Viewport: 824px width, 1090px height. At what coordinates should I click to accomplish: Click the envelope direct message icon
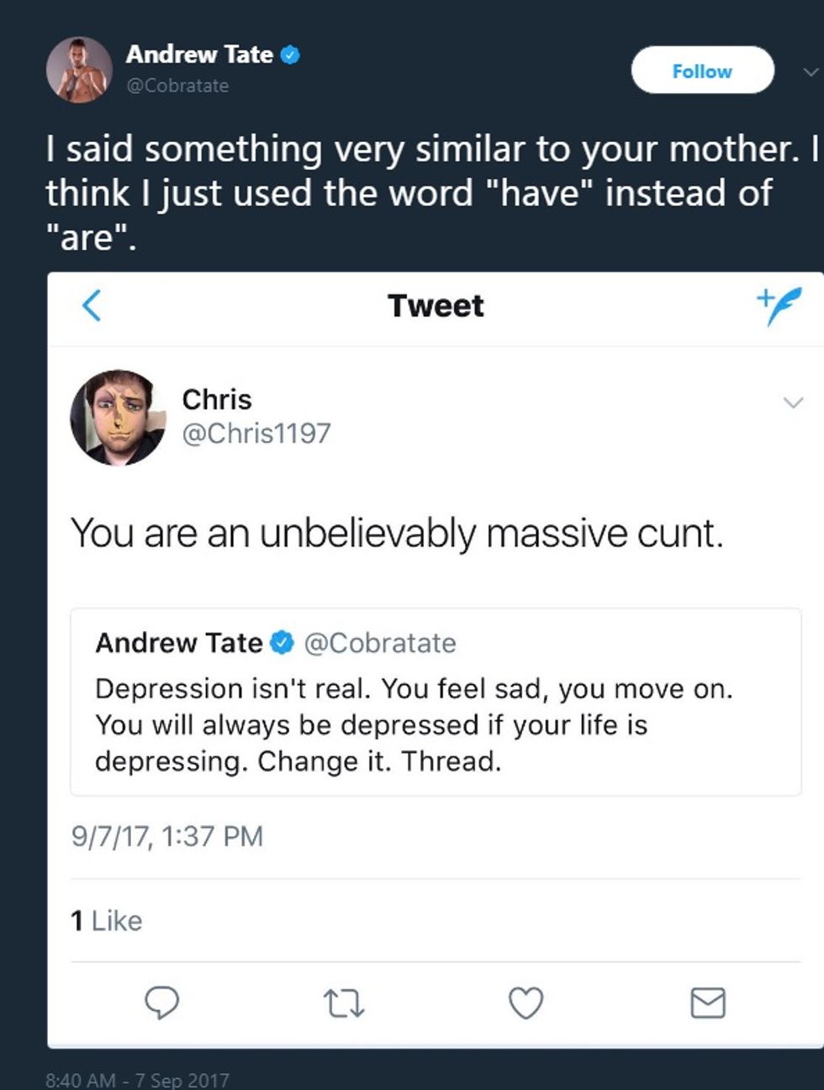pyautogui.click(x=707, y=1003)
